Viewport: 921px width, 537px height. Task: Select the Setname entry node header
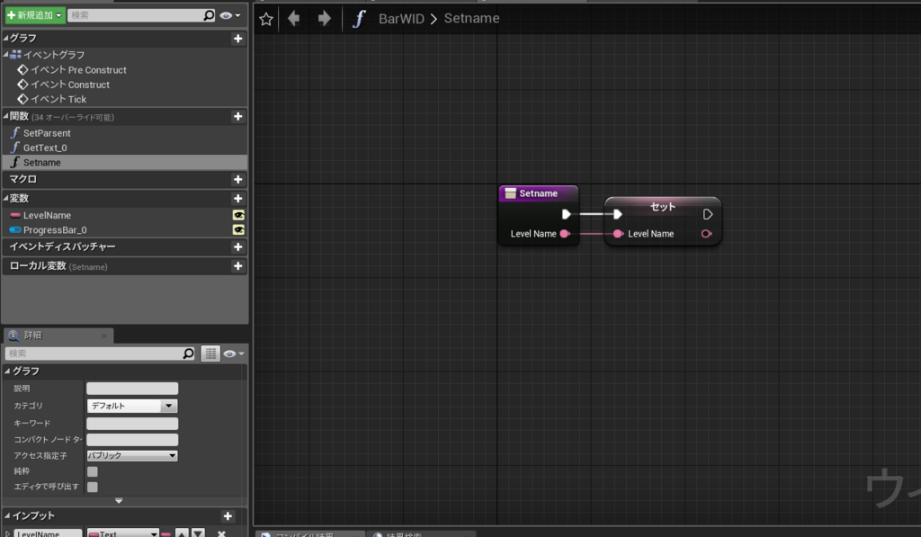coord(539,193)
